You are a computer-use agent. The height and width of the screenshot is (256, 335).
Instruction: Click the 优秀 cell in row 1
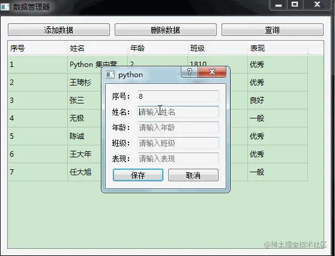[x=278, y=65]
